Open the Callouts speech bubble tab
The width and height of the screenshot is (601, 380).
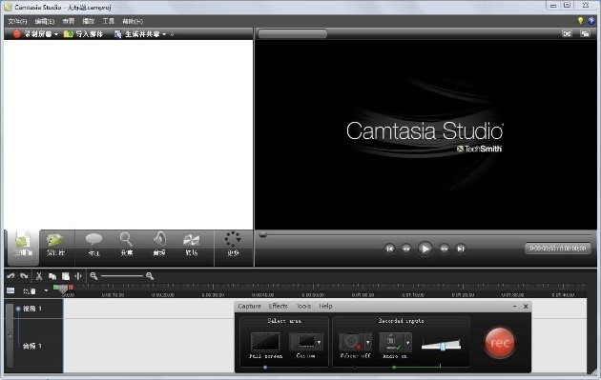(93, 245)
